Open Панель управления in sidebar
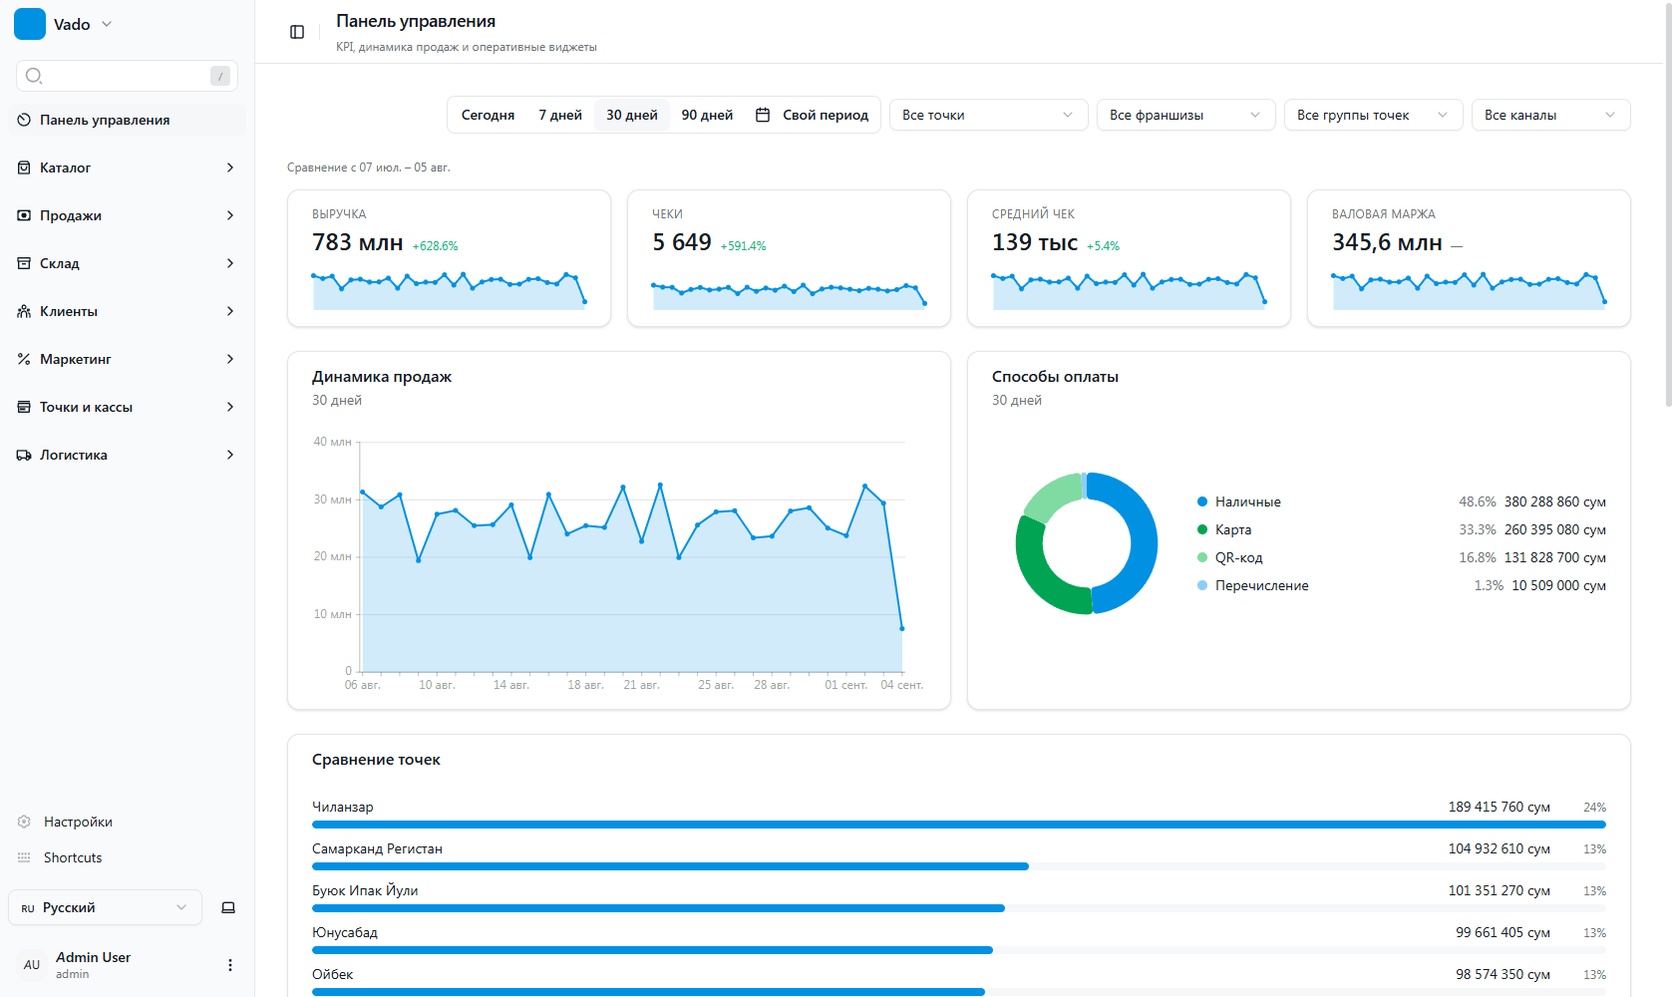 point(127,120)
